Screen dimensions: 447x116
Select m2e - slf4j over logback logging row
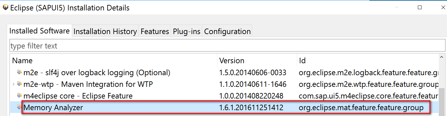tap(224, 72)
